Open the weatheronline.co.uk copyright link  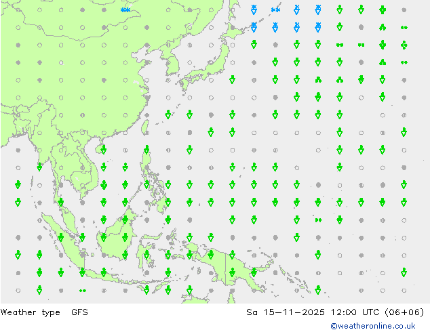(x=372, y=326)
